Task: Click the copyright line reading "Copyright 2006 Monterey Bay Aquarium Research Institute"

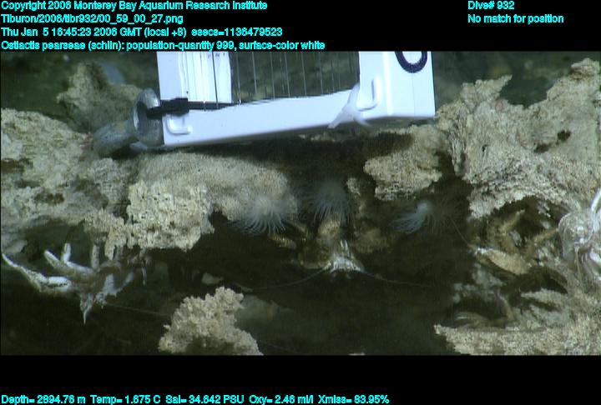Action: pyautogui.click(x=134, y=6)
